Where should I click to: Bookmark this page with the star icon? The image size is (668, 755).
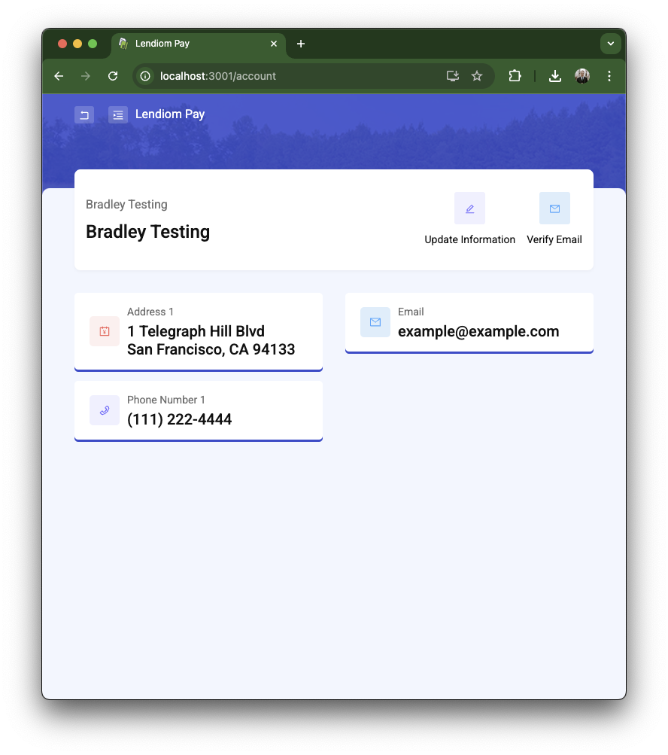tap(477, 76)
